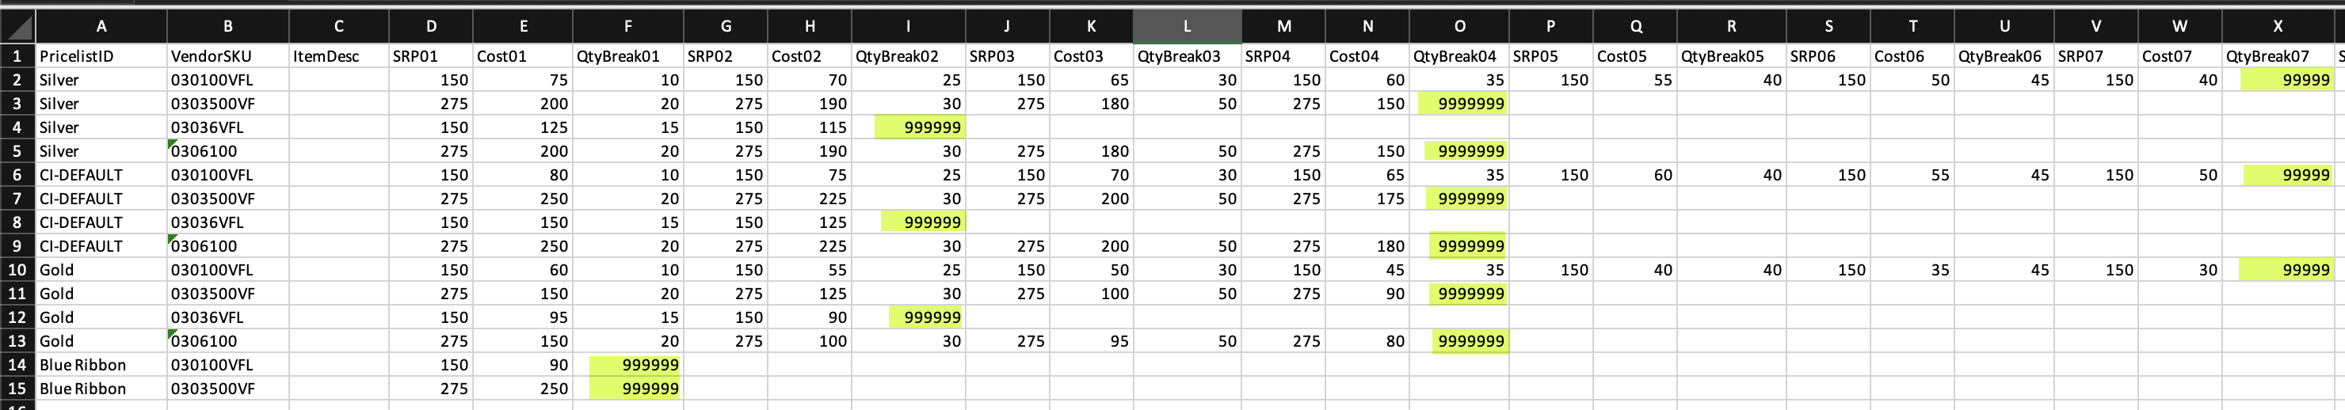2345x410 pixels.
Task: Click the VendorSKU header cell
Action: pyautogui.click(x=227, y=56)
